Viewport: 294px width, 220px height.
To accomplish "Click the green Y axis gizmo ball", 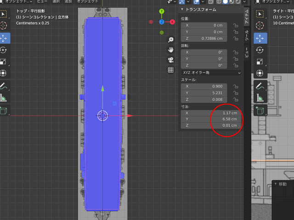I will [162, 11].
